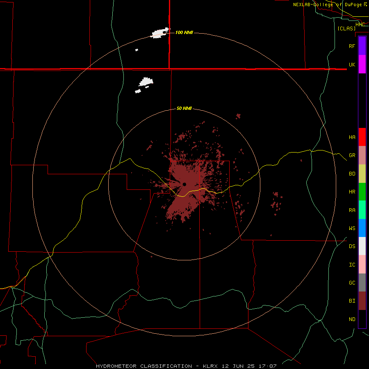The width and height of the screenshot is (369, 369).
Task: Click the Hydrometeor Classification KLRX title caption
Action: 186,366
